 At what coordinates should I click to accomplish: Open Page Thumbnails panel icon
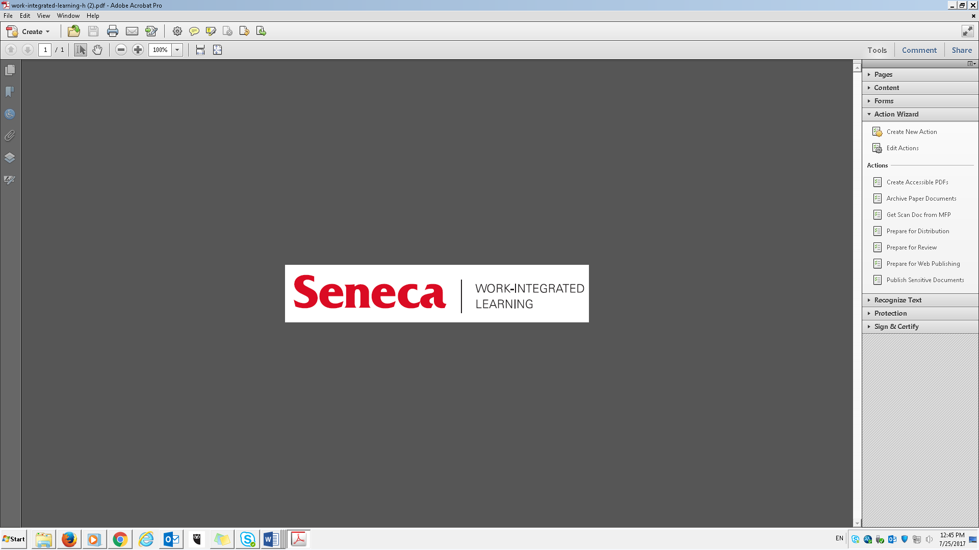(10, 70)
